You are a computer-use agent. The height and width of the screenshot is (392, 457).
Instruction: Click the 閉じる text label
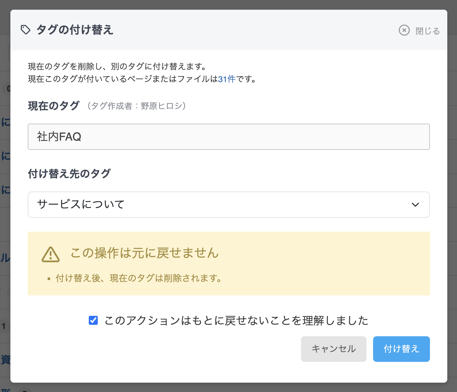[x=428, y=31]
